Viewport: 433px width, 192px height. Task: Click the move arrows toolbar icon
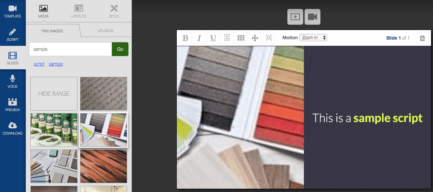pos(255,38)
